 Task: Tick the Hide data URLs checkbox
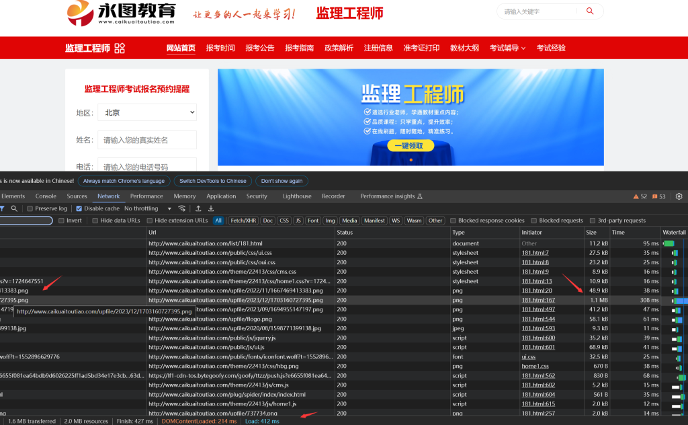pos(95,221)
